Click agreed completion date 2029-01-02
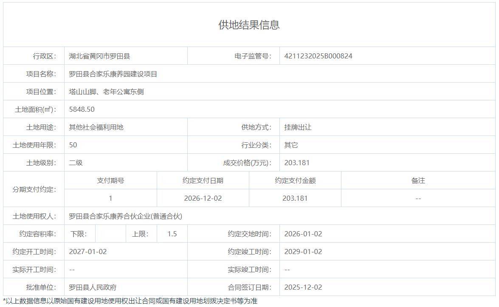Viewport: 499px width, 307px height. (303, 252)
